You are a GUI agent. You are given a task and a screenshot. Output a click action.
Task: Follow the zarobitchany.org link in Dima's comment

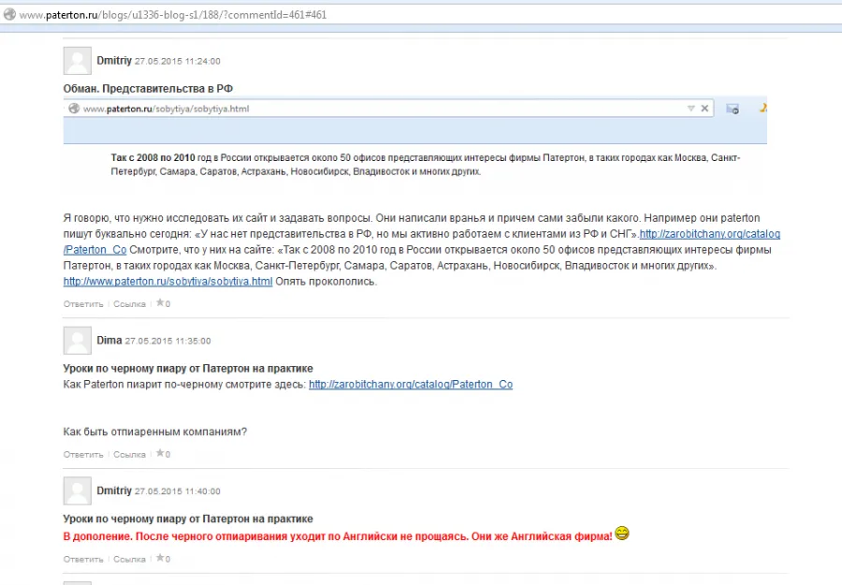411,385
